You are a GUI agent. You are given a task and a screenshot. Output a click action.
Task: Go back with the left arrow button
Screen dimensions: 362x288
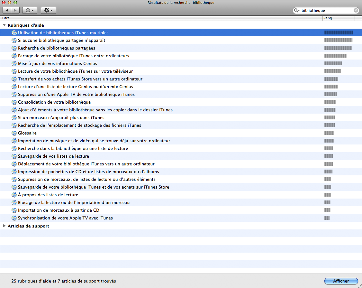pos(7,10)
